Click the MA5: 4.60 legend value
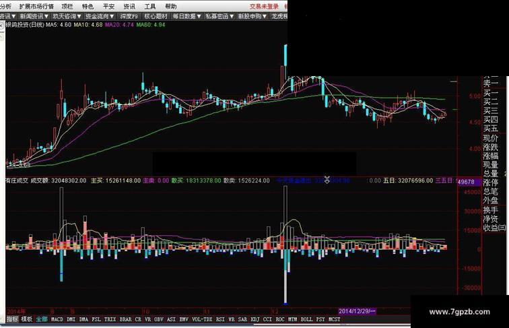Image resolution: width=509 pixels, height=328 pixels. pos(59,25)
